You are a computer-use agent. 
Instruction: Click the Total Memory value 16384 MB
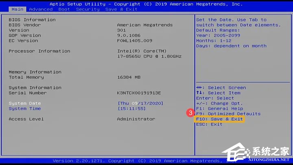(x=129, y=77)
